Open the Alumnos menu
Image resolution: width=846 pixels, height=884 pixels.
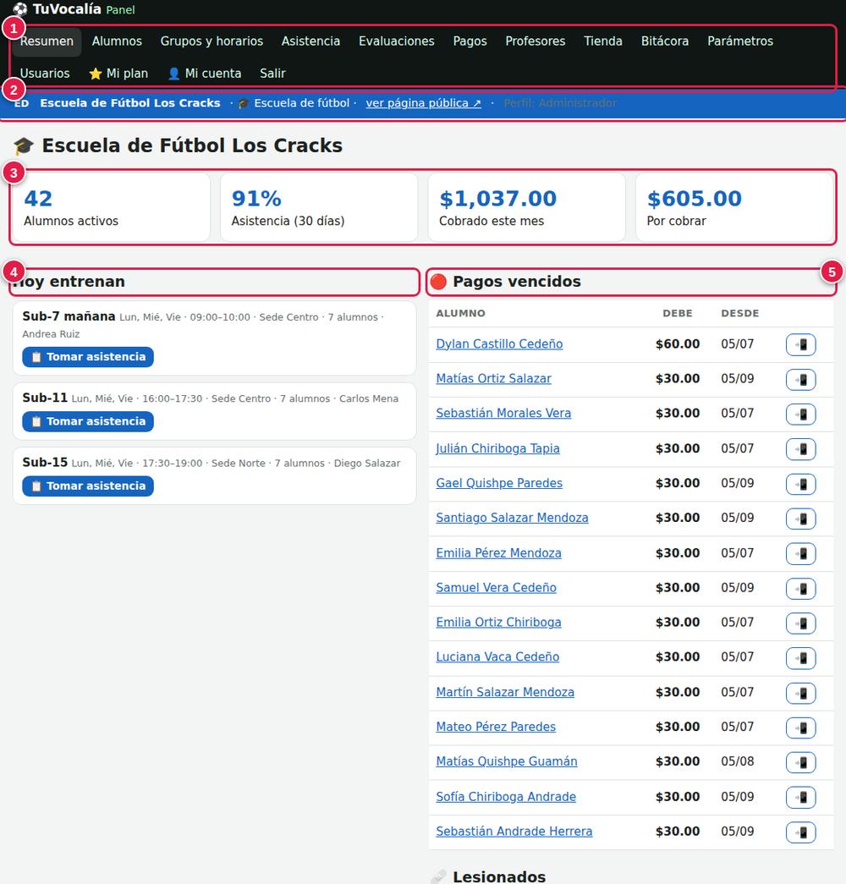click(x=117, y=41)
